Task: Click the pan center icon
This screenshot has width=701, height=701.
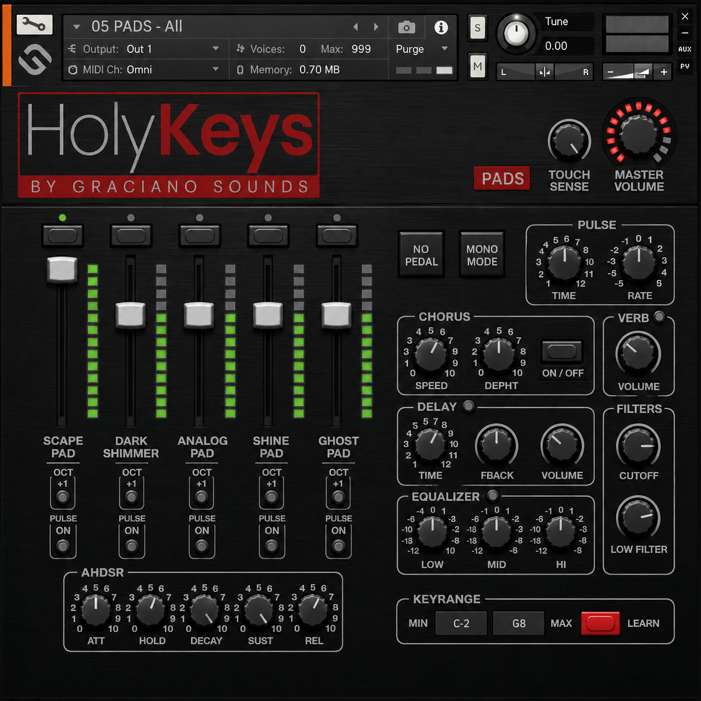Action: 544,72
